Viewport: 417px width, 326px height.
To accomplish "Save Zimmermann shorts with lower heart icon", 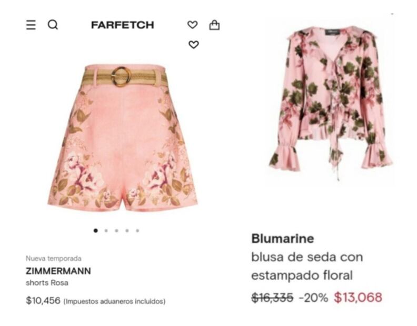I will click(x=194, y=44).
